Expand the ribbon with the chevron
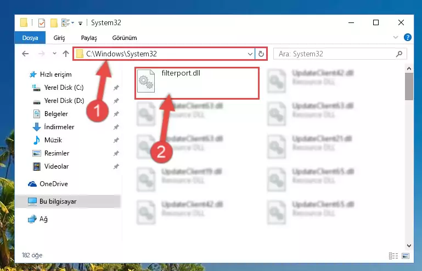 click(x=395, y=37)
